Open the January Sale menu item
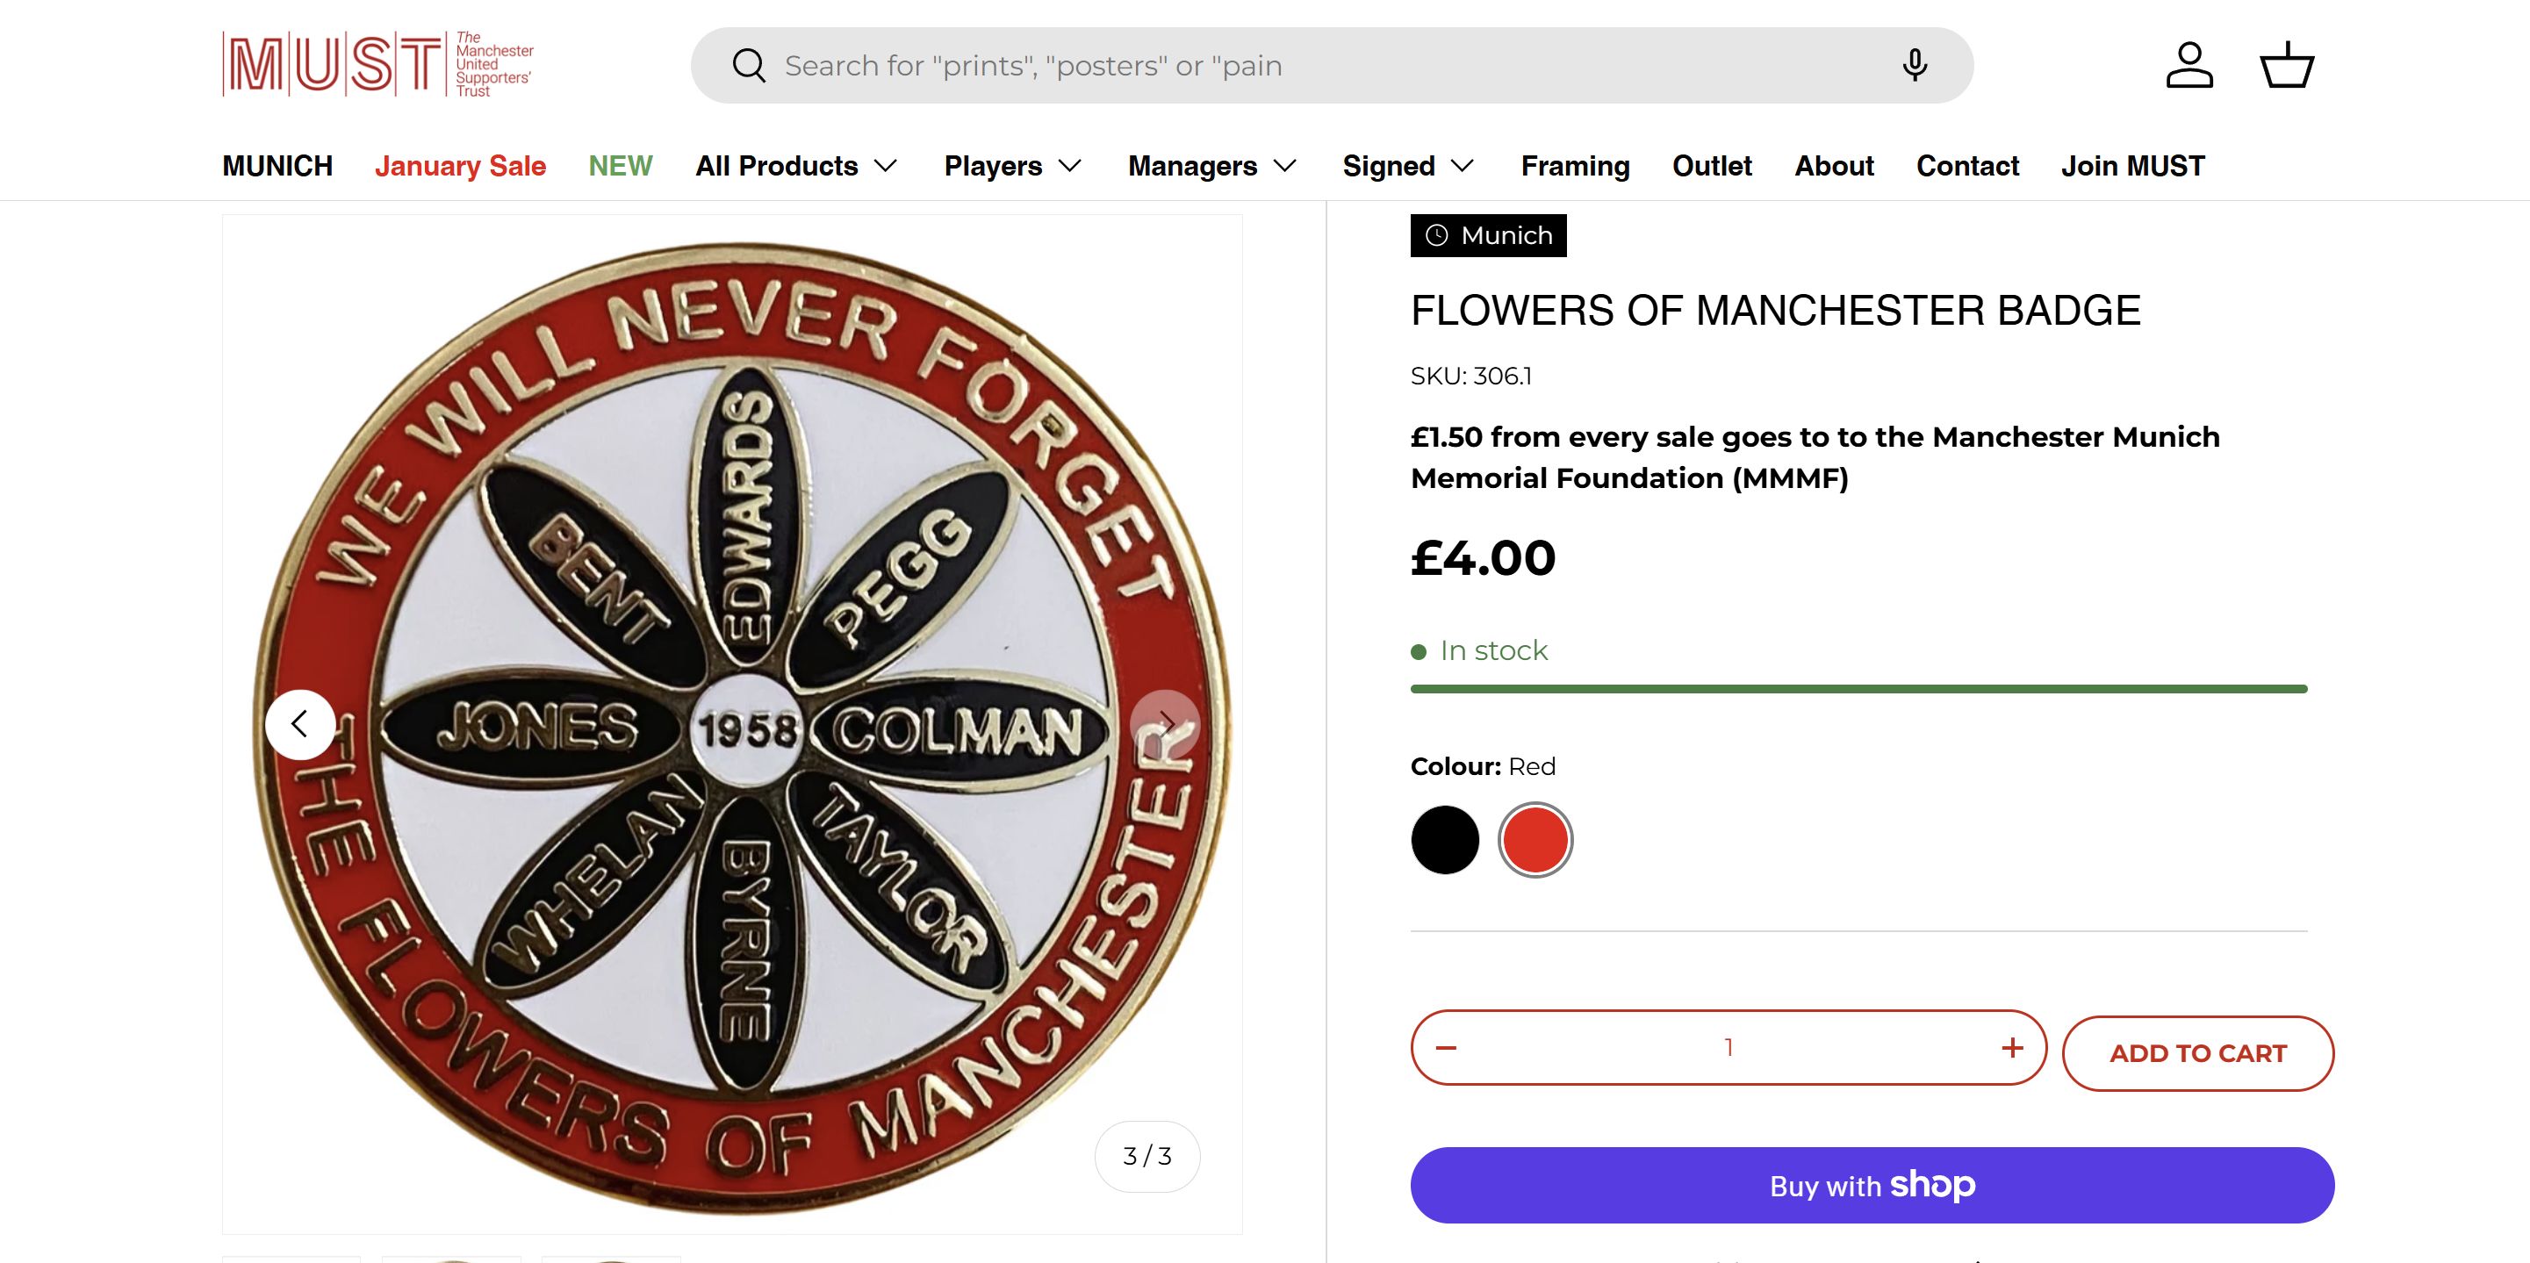Screen dimensions: 2530x1263 [460, 166]
